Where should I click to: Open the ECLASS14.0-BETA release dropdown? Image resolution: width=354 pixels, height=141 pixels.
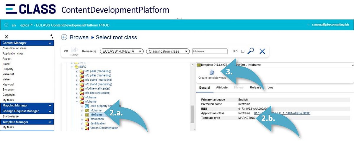pyautogui.click(x=122, y=51)
